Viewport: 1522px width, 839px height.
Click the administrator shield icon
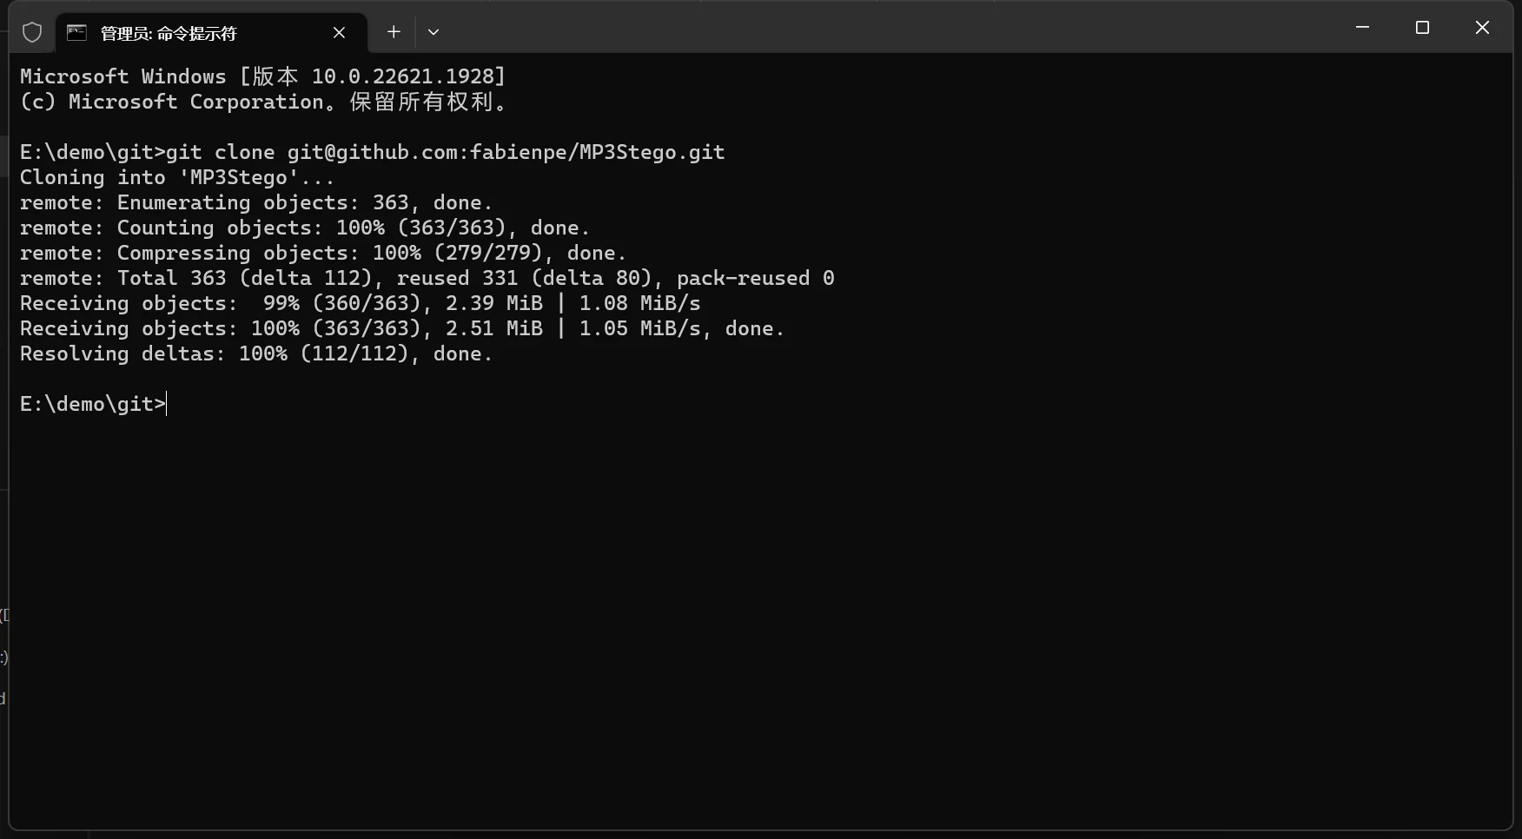pyautogui.click(x=32, y=33)
